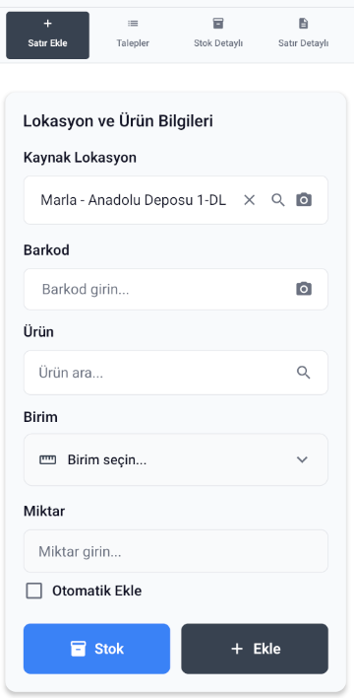Click the chevron arrow in Birim field
The width and height of the screenshot is (354, 698).
[302, 459]
